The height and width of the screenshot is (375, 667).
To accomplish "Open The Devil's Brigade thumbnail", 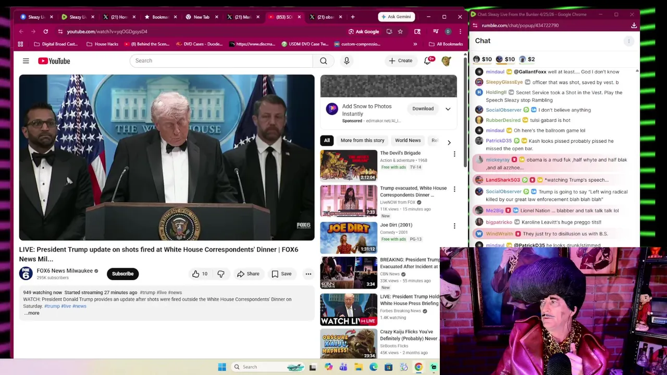I will (349, 165).
